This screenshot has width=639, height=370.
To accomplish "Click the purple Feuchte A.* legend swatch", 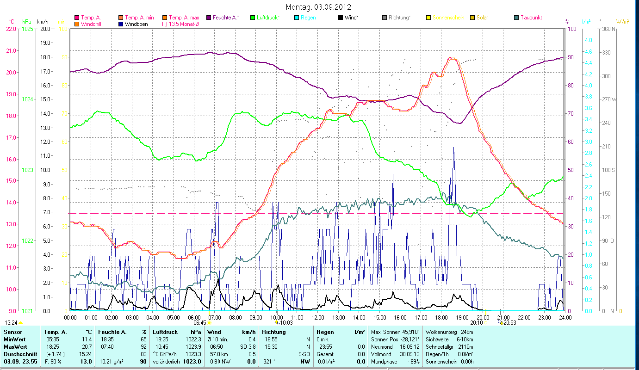I will (208, 18).
